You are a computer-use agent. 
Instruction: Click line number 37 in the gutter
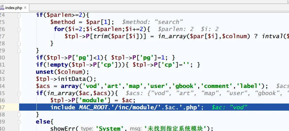pos(3,107)
